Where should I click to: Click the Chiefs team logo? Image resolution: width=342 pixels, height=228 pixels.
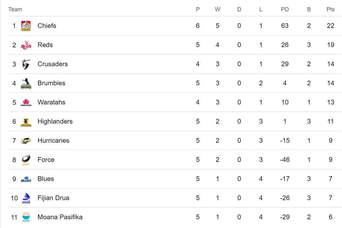coord(26,26)
